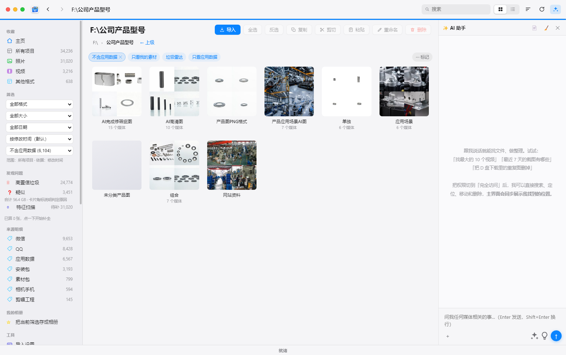Click the 剪切 button

328,30
